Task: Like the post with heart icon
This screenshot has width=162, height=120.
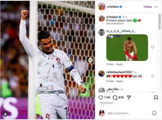Action: click(101, 98)
